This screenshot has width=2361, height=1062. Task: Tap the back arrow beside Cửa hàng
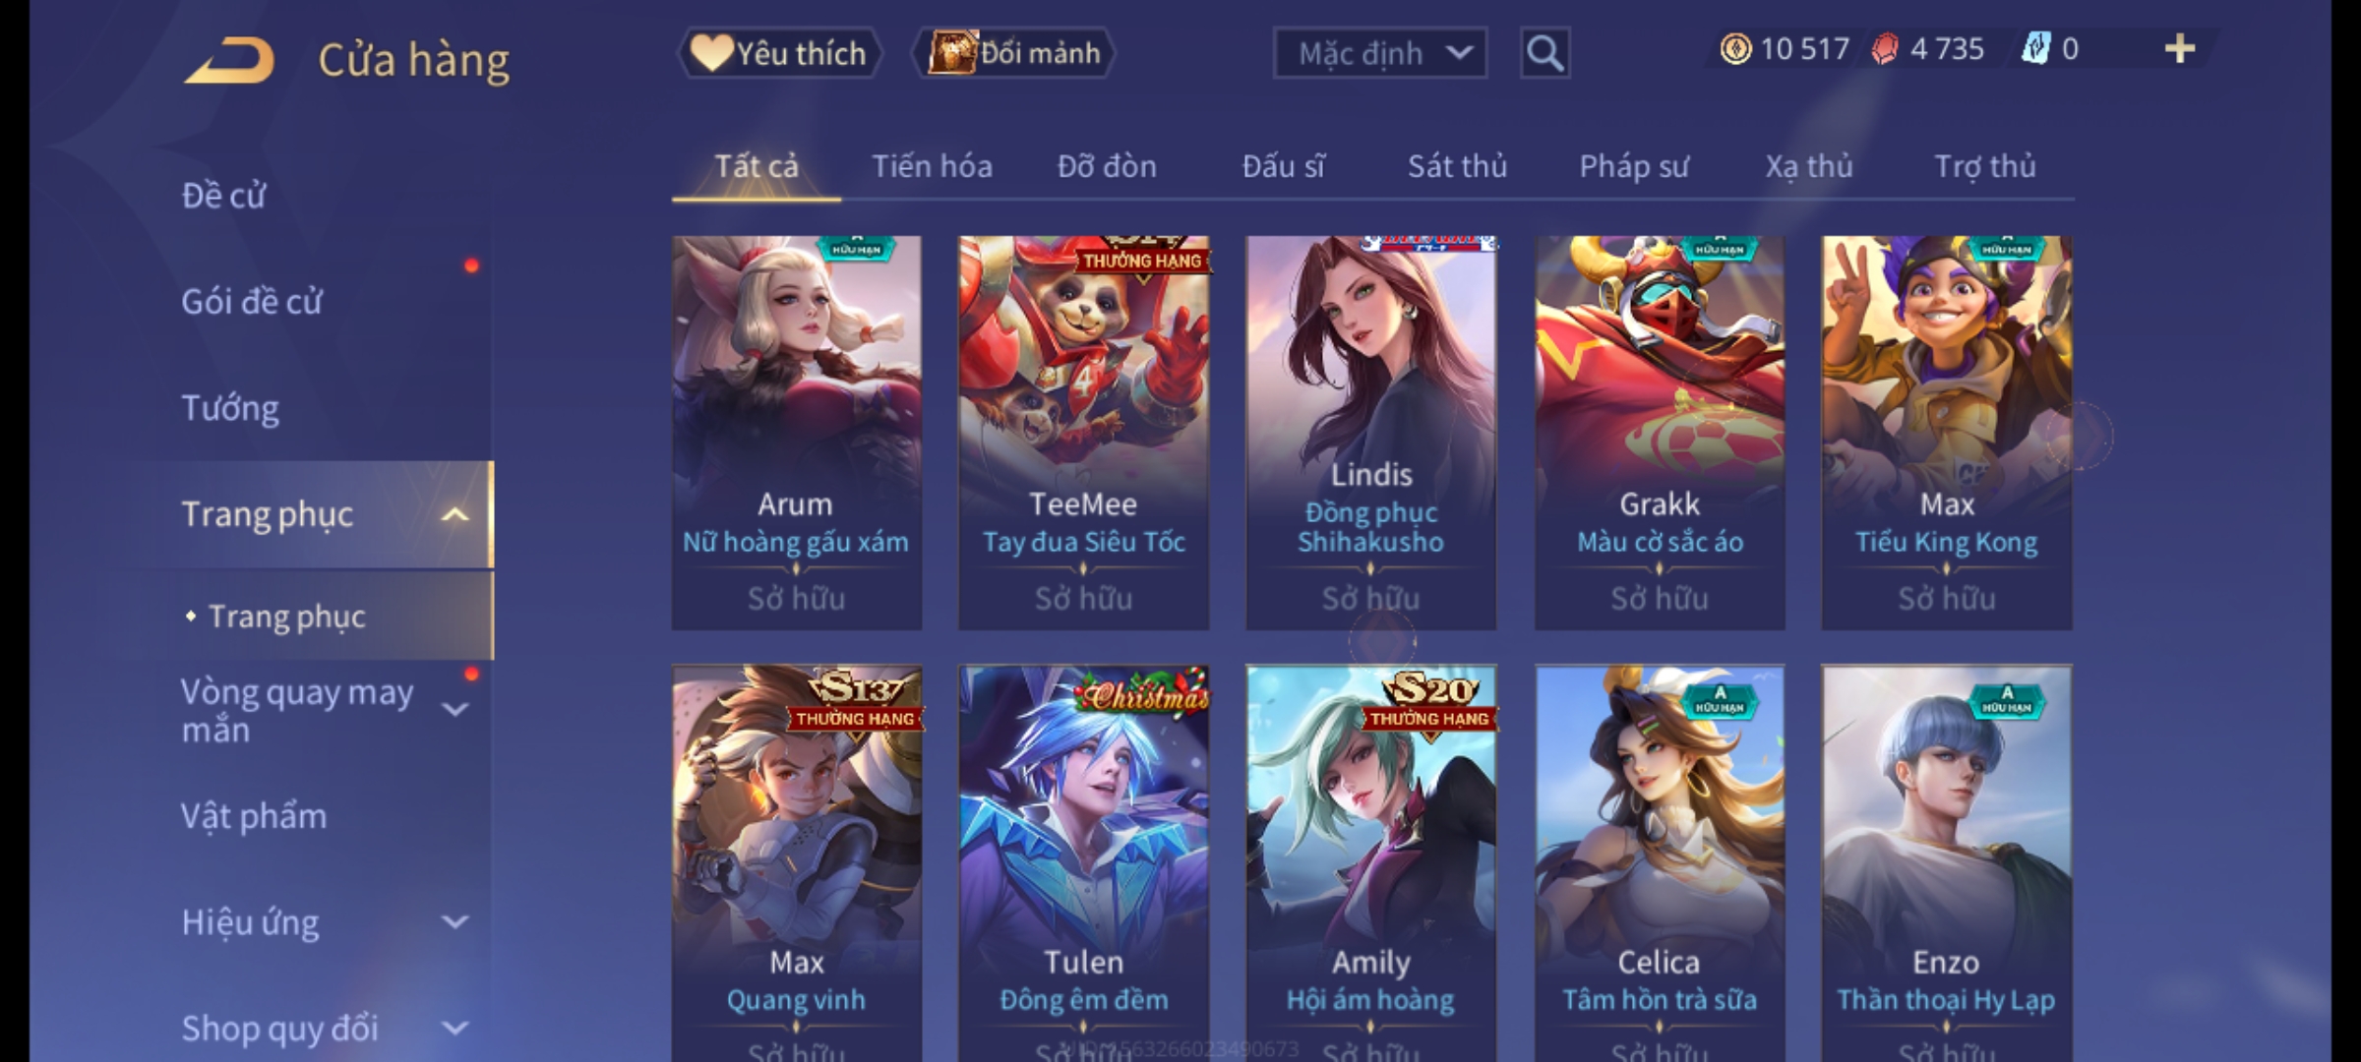point(228,60)
